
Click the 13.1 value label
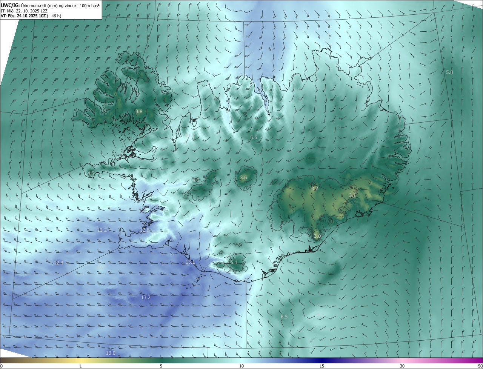coord(190,262)
